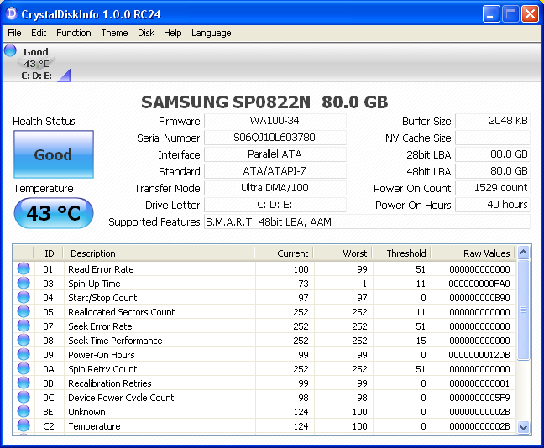Click the SMART list scrollbar thumb
Screen dimensions: 544x448
click(x=523, y=310)
